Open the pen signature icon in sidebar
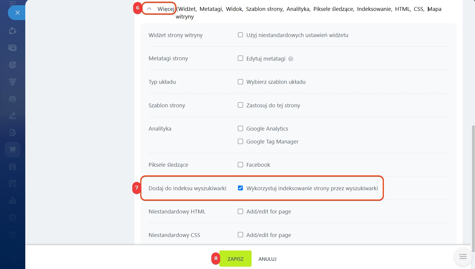 pos(12,116)
